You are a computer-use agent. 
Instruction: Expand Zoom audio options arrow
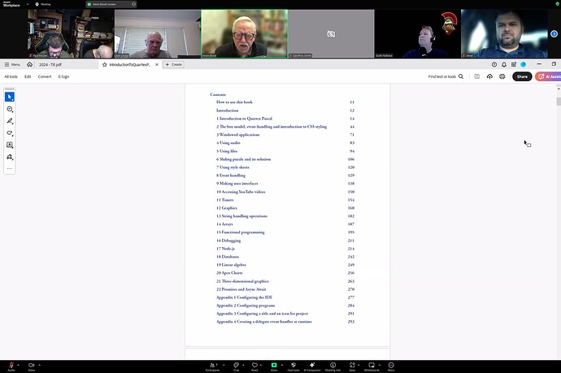click(x=18, y=365)
